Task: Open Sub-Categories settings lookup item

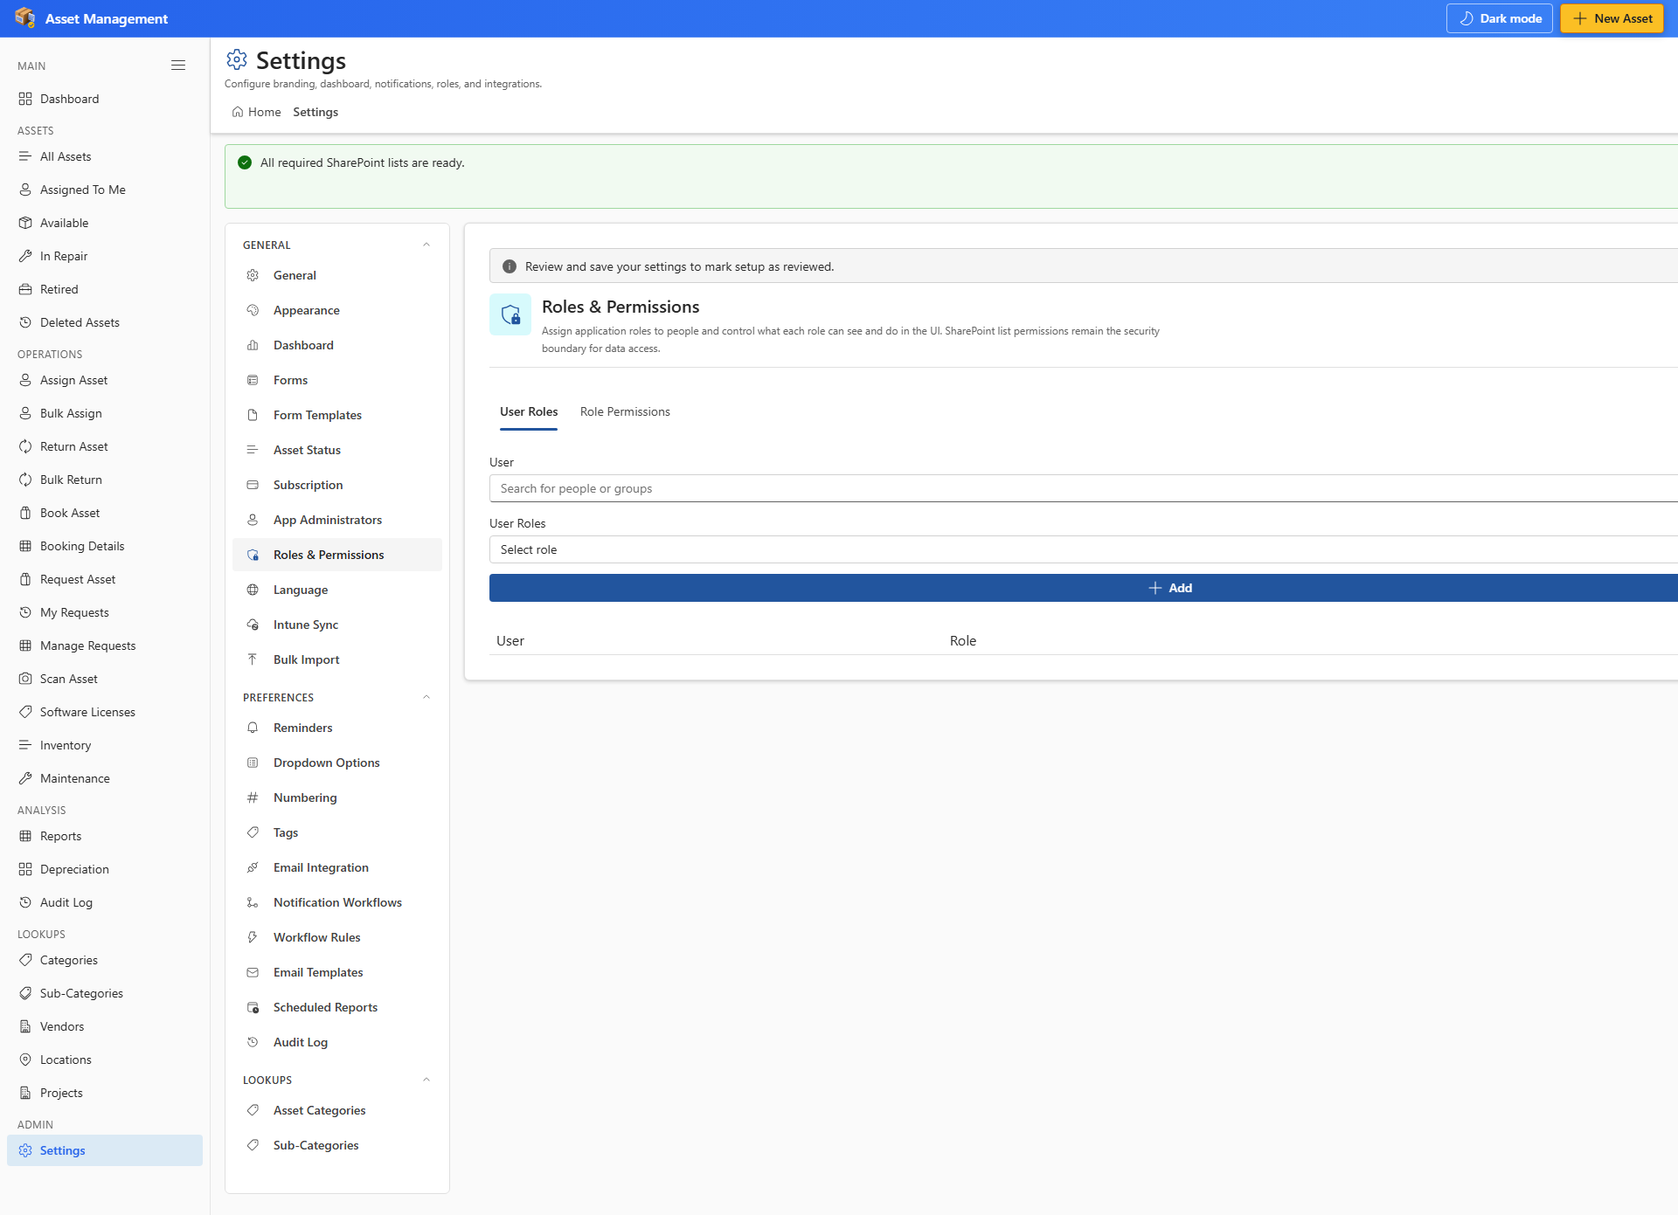Action: click(337, 1145)
